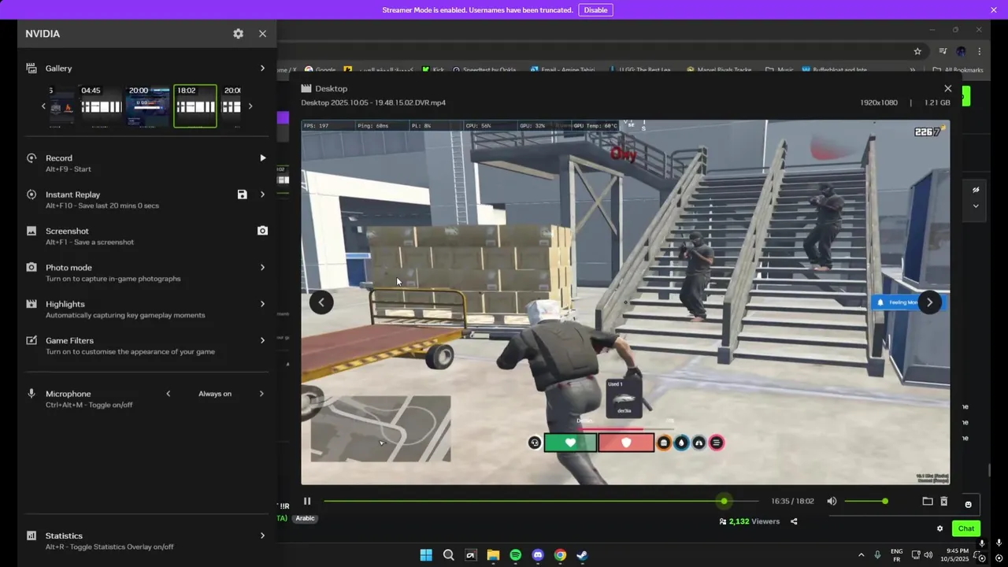Viewport: 1008px width, 567px height.
Task: Share the stream via share icon
Action: coord(794,521)
